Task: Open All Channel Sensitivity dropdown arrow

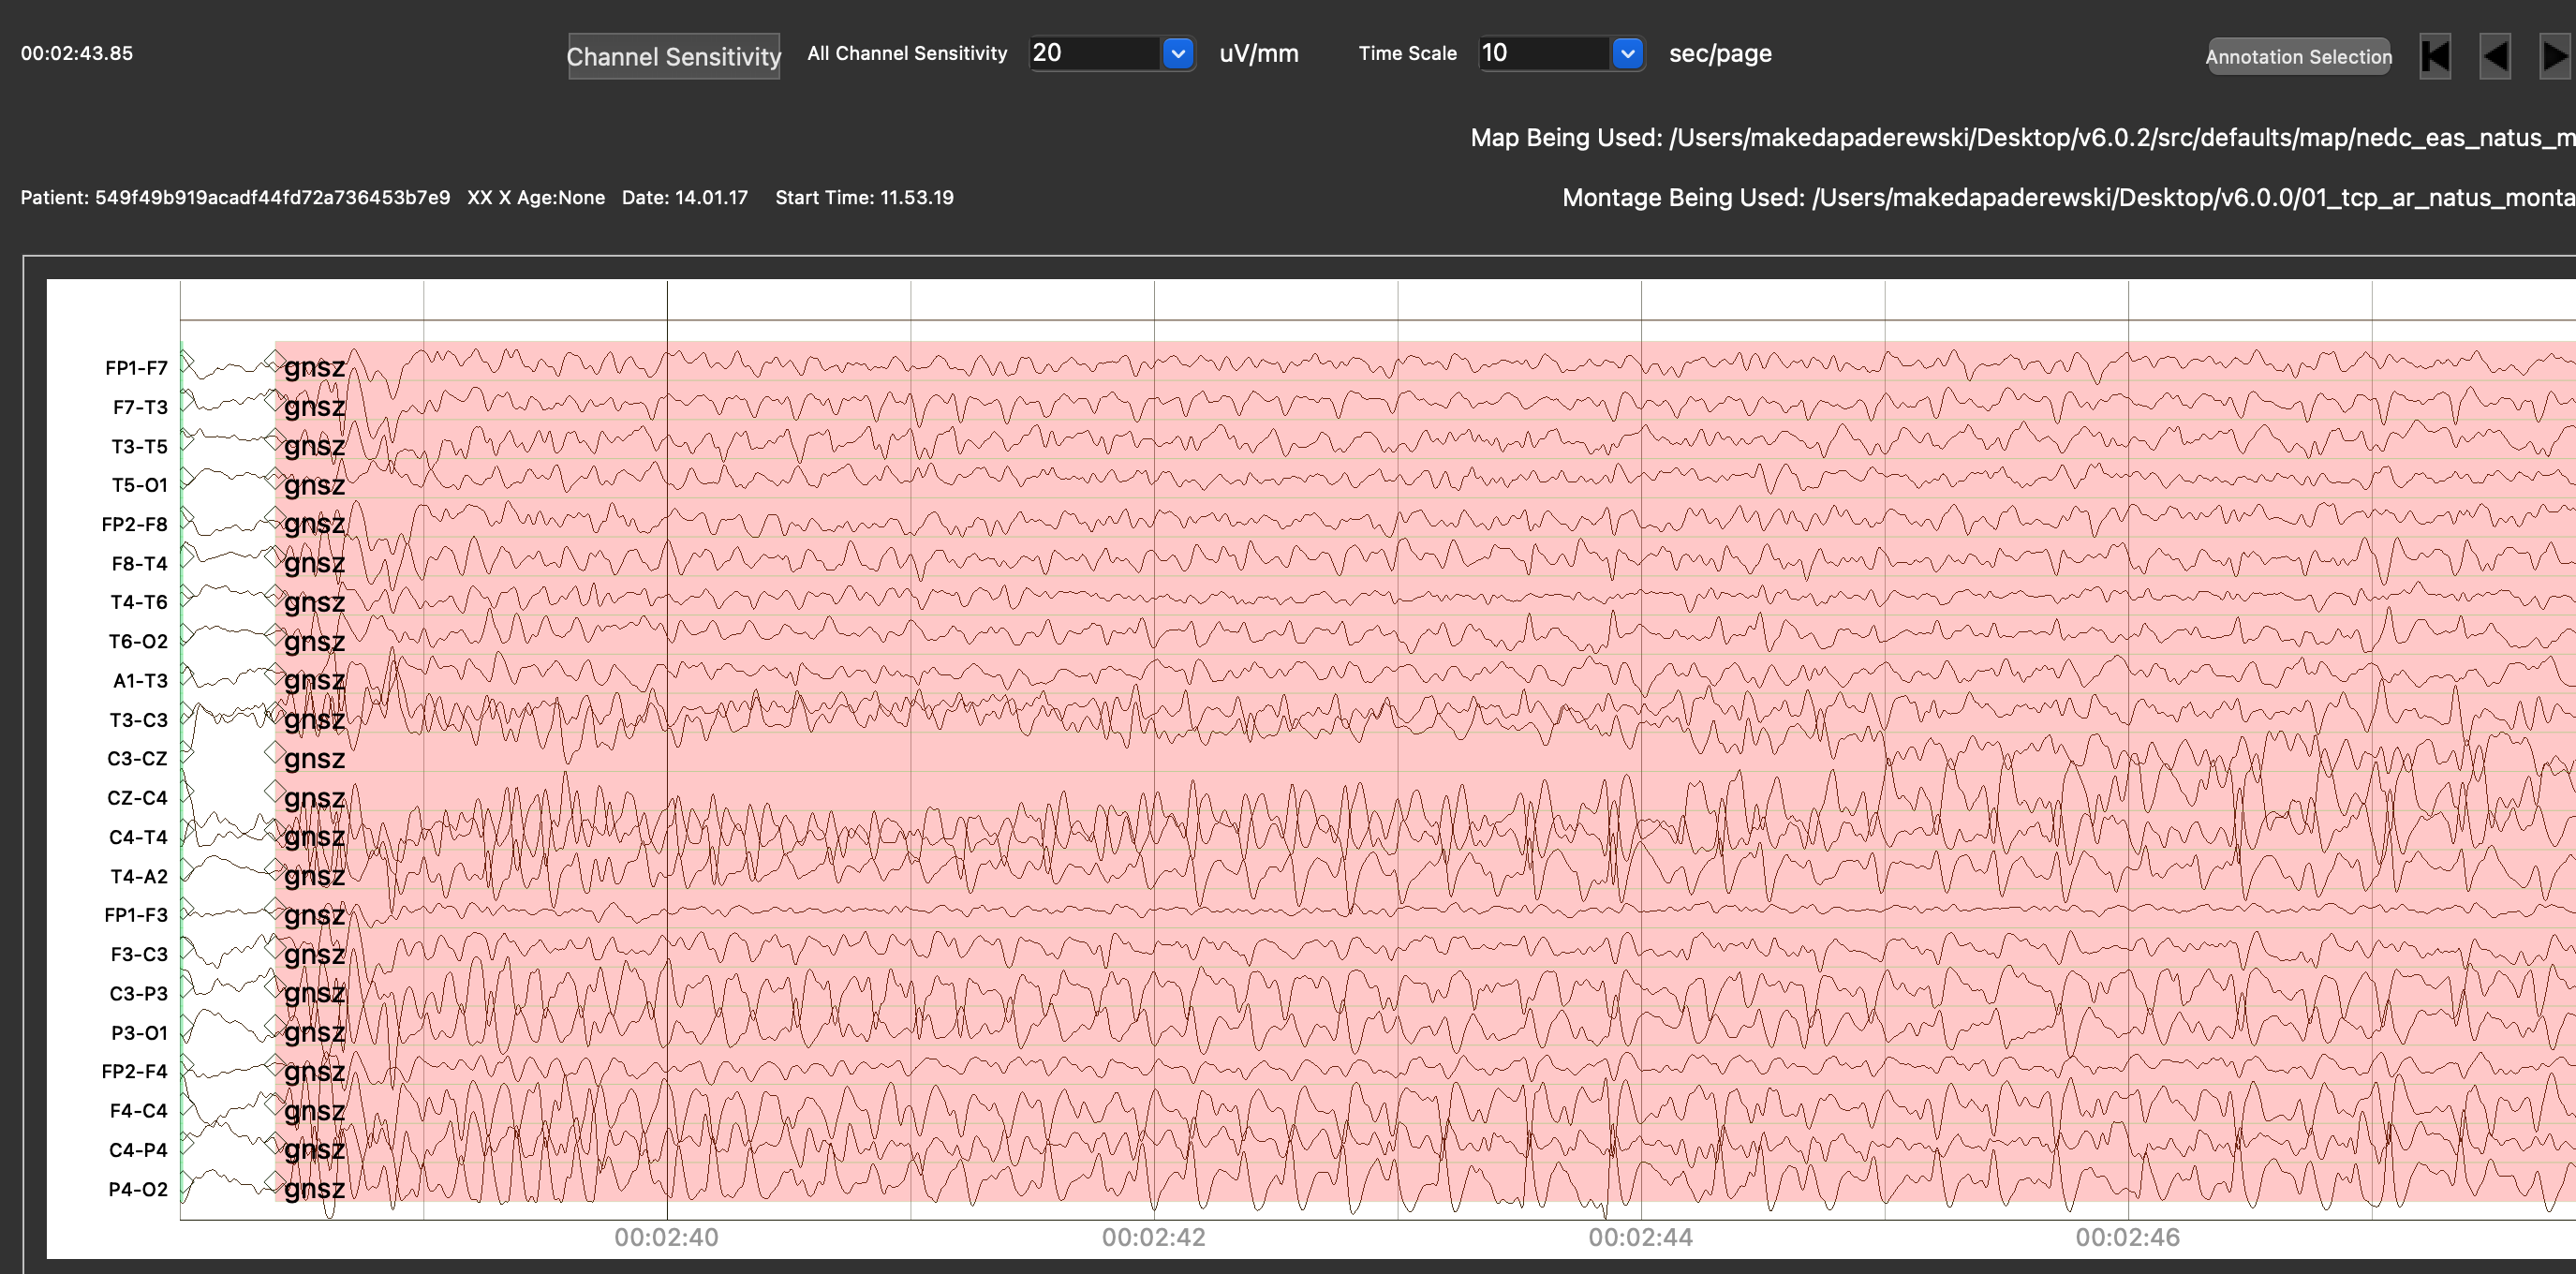Action: point(1177,53)
